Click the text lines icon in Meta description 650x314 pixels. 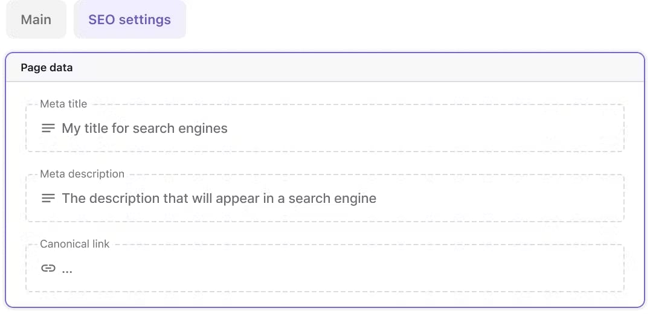tap(48, 199)
